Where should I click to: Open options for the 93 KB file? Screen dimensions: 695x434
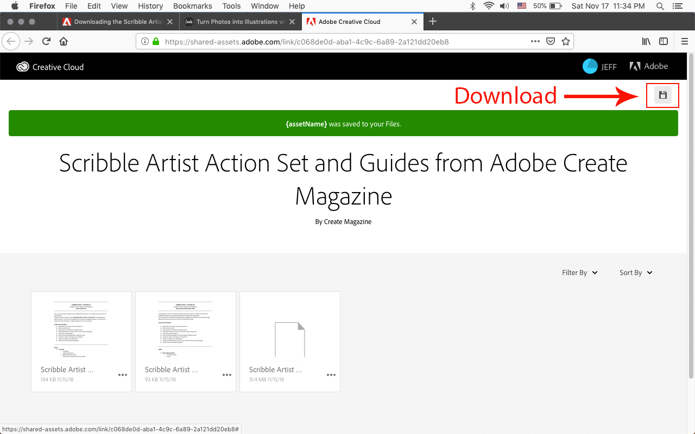227,375
